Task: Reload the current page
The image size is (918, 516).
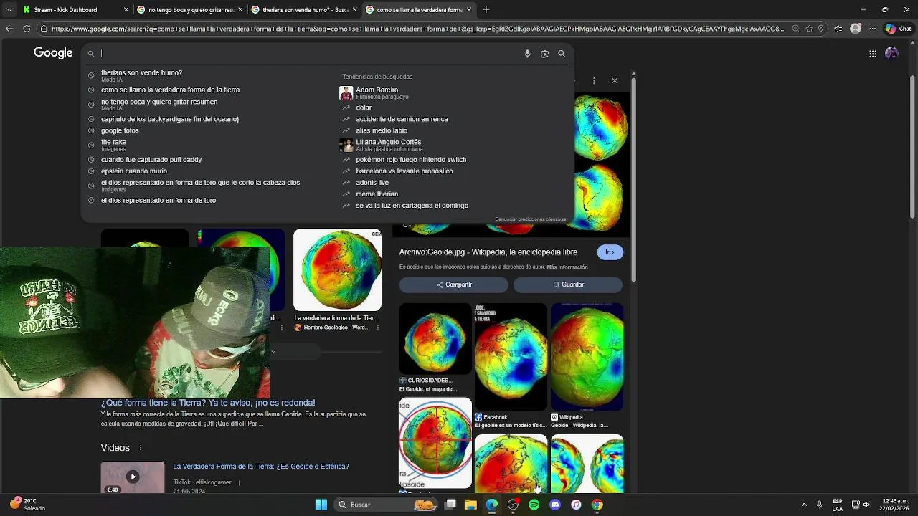Action: 27,29
